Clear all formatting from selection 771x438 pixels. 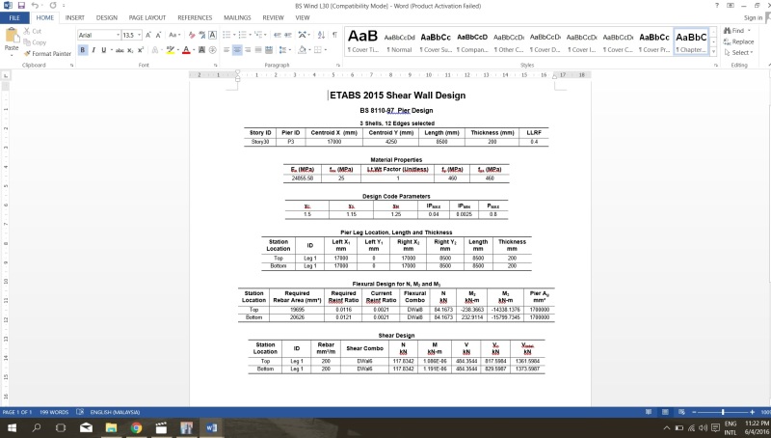(x=192, y=35)
